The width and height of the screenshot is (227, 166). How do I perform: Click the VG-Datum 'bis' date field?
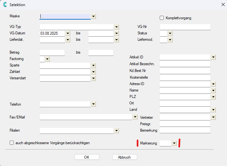point(101,33)
